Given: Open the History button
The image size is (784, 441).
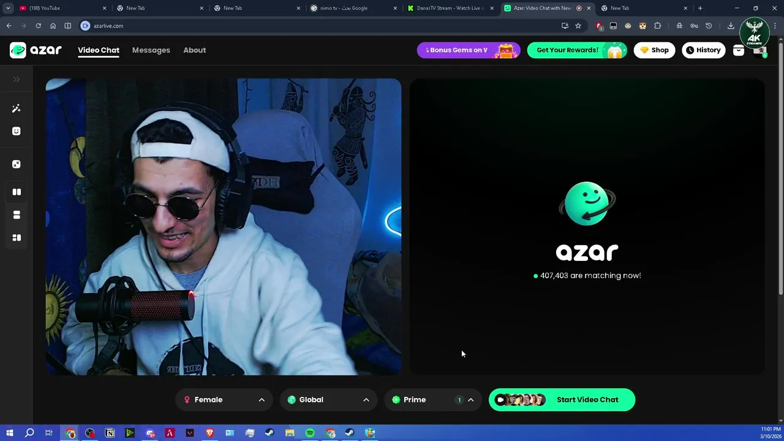Looking at the screenshot, I should [x=704, y=50].
